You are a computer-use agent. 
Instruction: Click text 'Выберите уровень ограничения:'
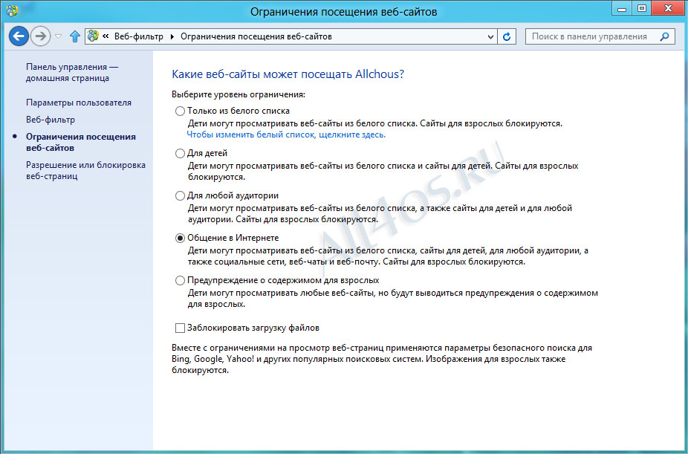tap(238, 94)
